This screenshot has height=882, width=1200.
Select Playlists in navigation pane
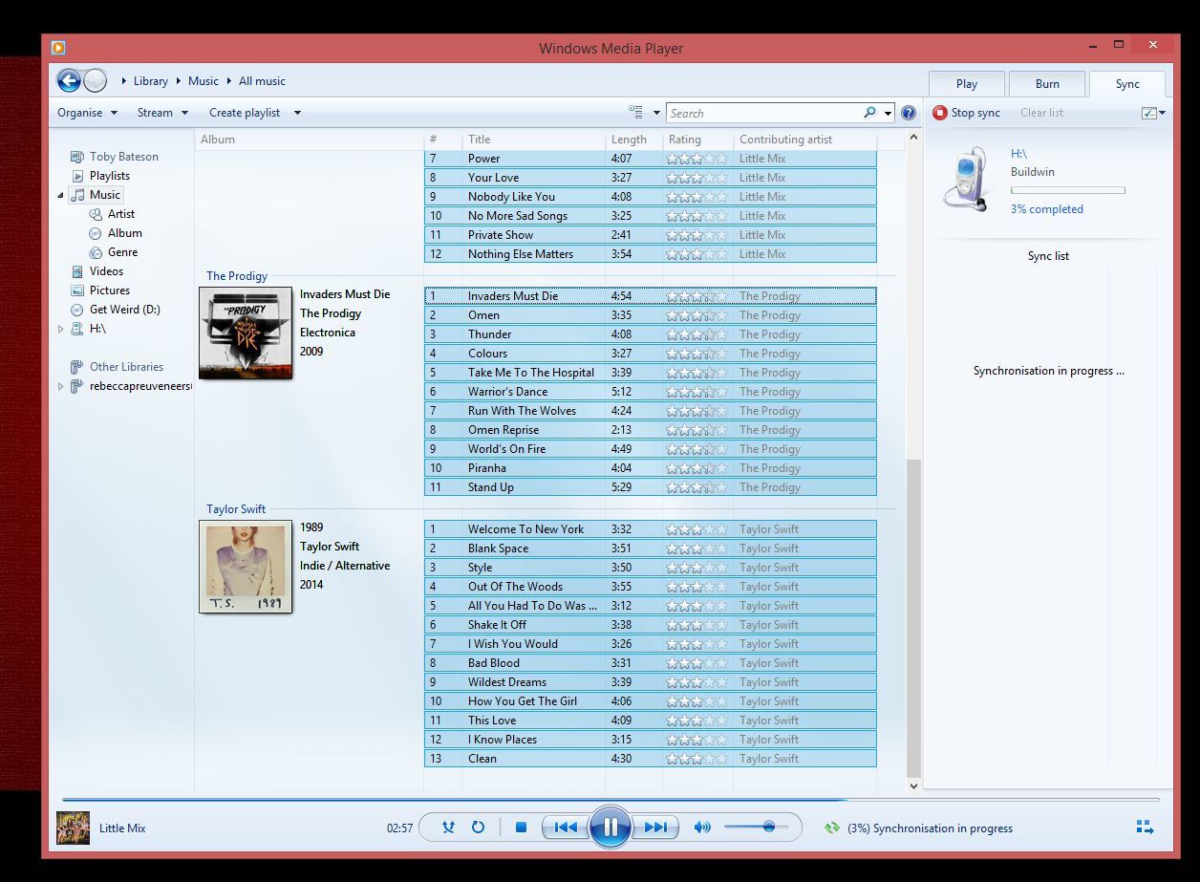tap(110, 176)
